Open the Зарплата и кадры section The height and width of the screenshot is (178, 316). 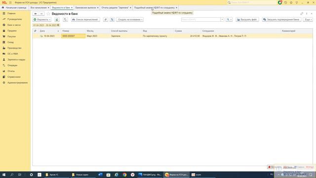point(16,59)
